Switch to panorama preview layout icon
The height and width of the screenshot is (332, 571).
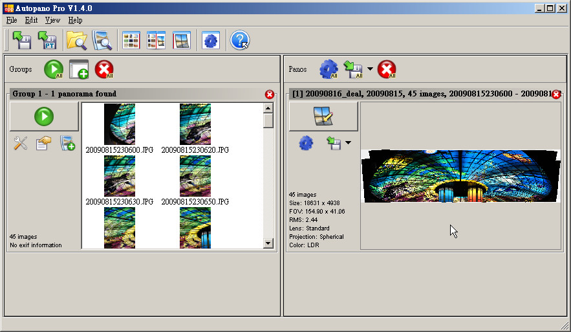coord(182,40)
